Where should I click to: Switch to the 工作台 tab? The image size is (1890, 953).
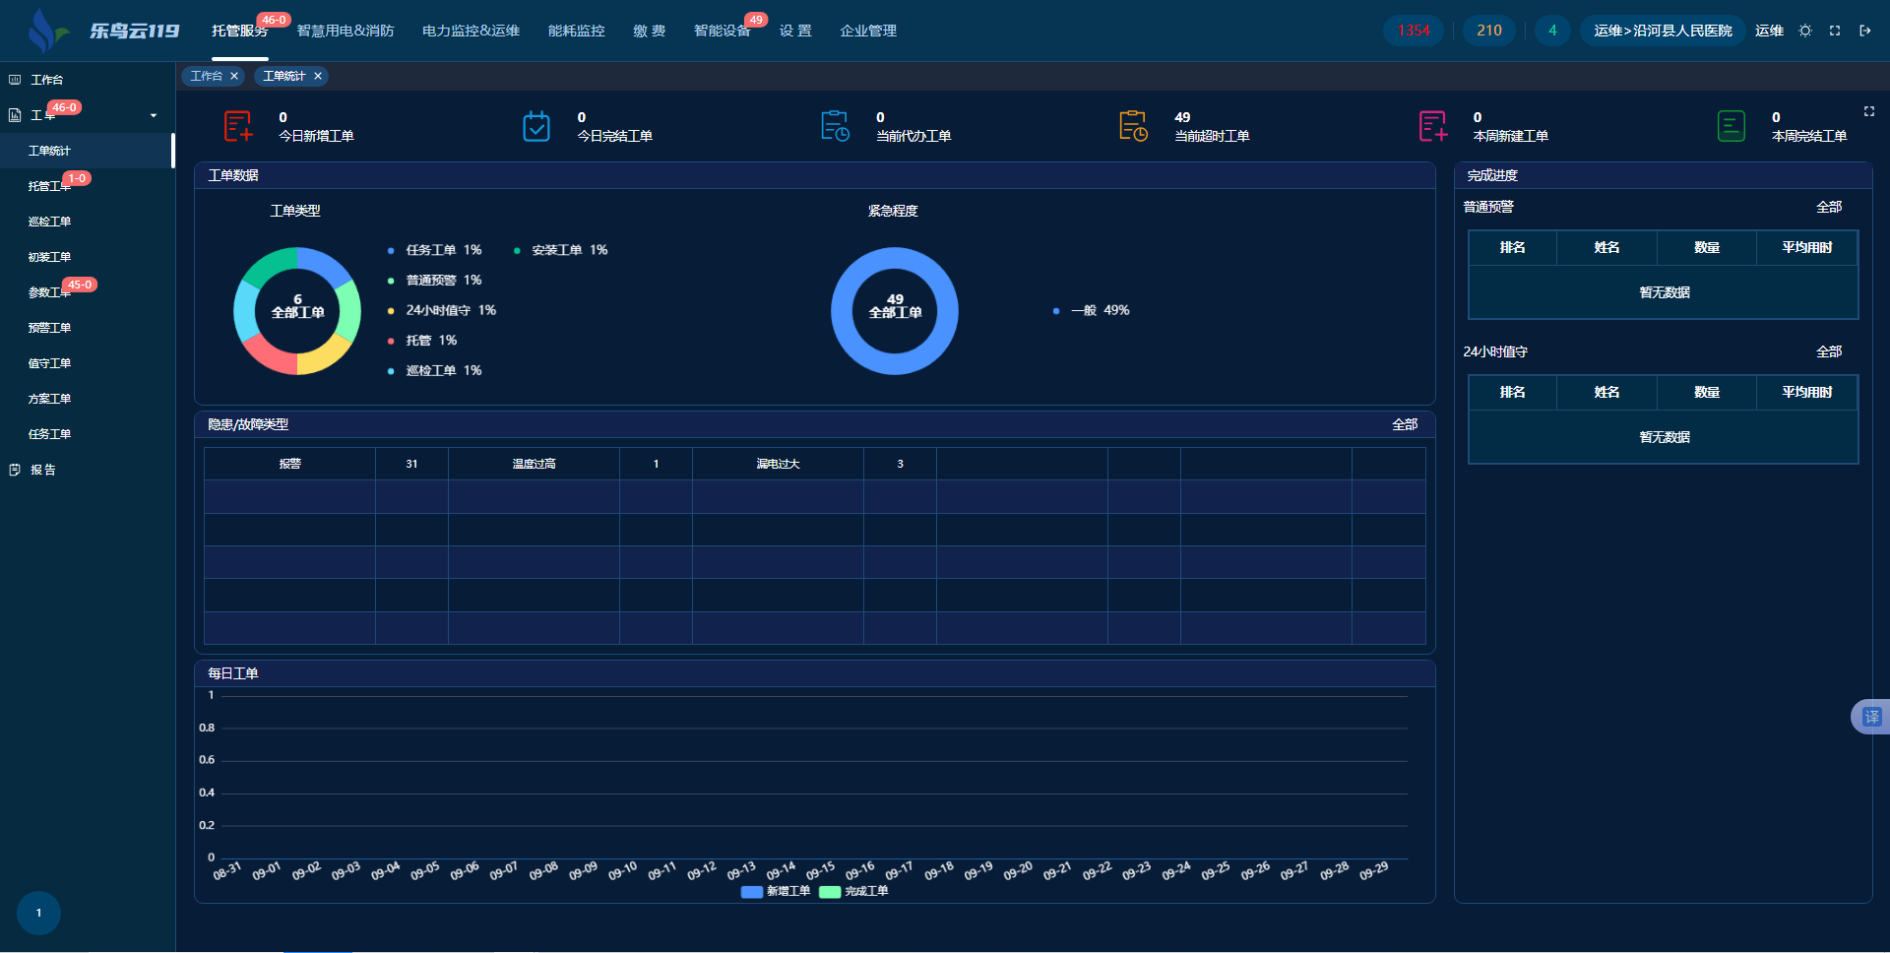click(206, 76)
